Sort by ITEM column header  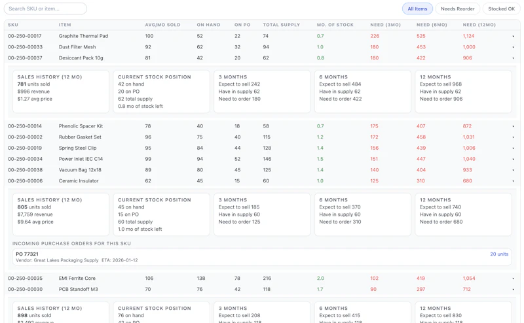pos(65,25)
